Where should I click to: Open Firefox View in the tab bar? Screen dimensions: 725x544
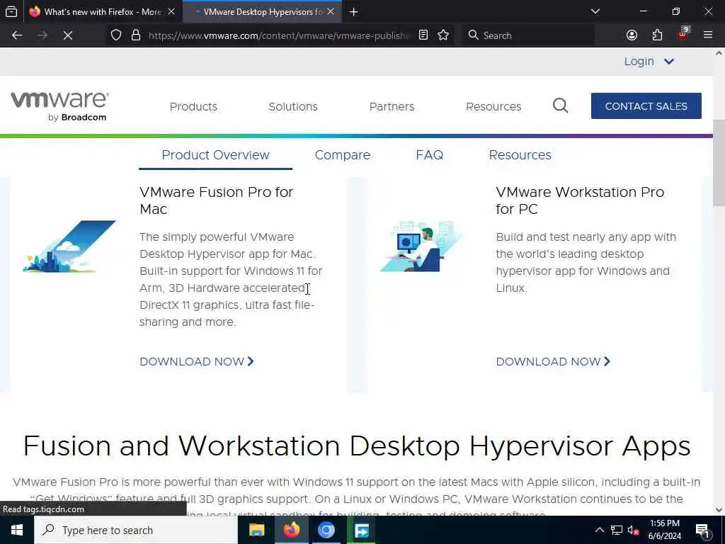[x=11, y=11]
